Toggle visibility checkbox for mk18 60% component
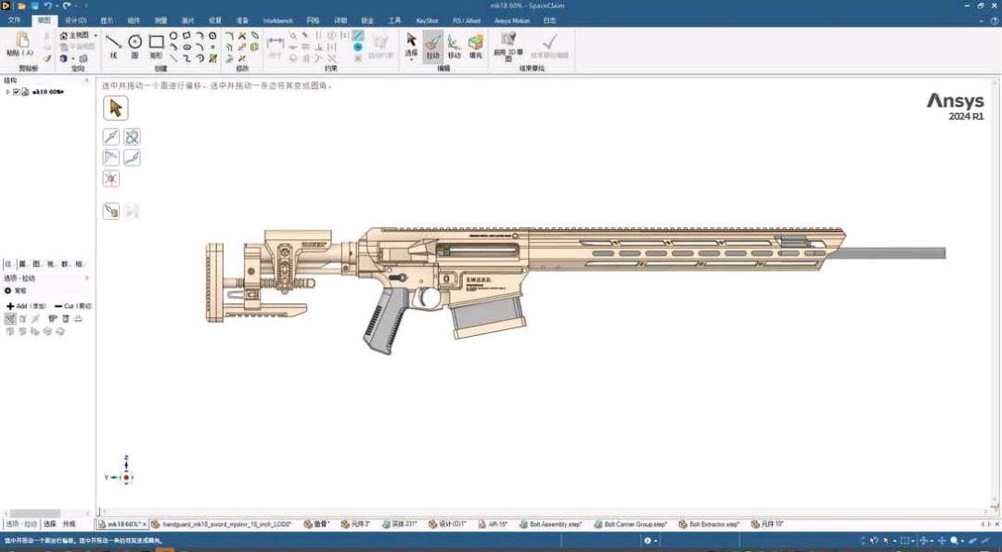The image size is (1002, 552). coord(17,92)
